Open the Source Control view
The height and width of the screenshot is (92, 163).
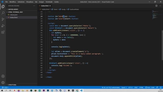click(3, 19)
